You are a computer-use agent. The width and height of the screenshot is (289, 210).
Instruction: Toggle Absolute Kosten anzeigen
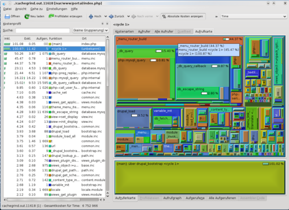(x=183, y=16)
